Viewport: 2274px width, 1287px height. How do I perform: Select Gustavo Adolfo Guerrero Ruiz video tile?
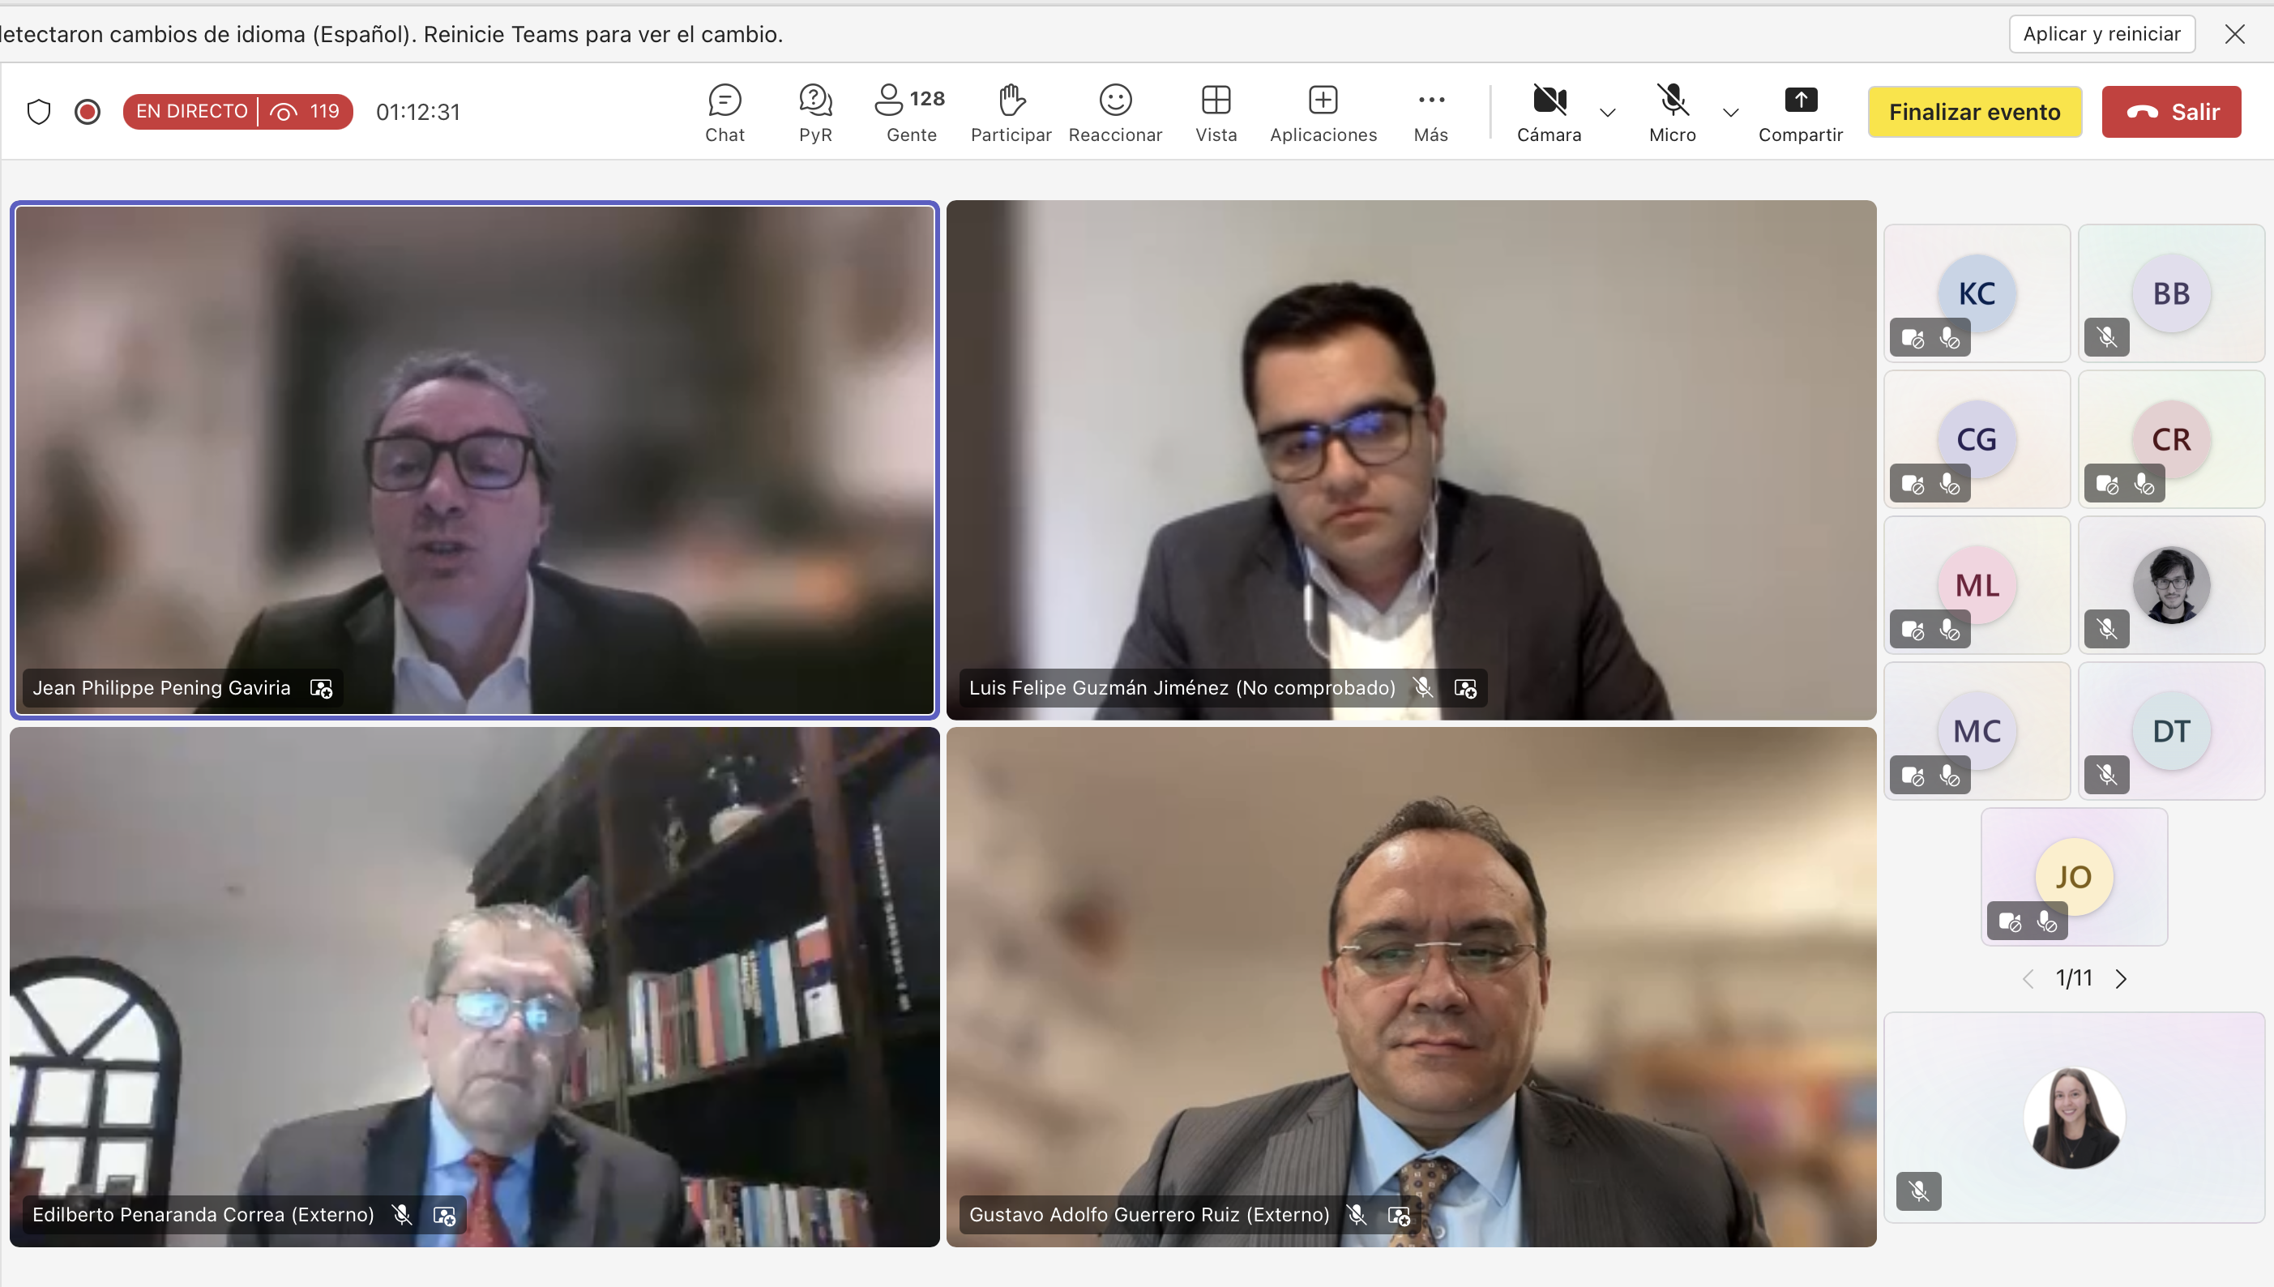1411,986
